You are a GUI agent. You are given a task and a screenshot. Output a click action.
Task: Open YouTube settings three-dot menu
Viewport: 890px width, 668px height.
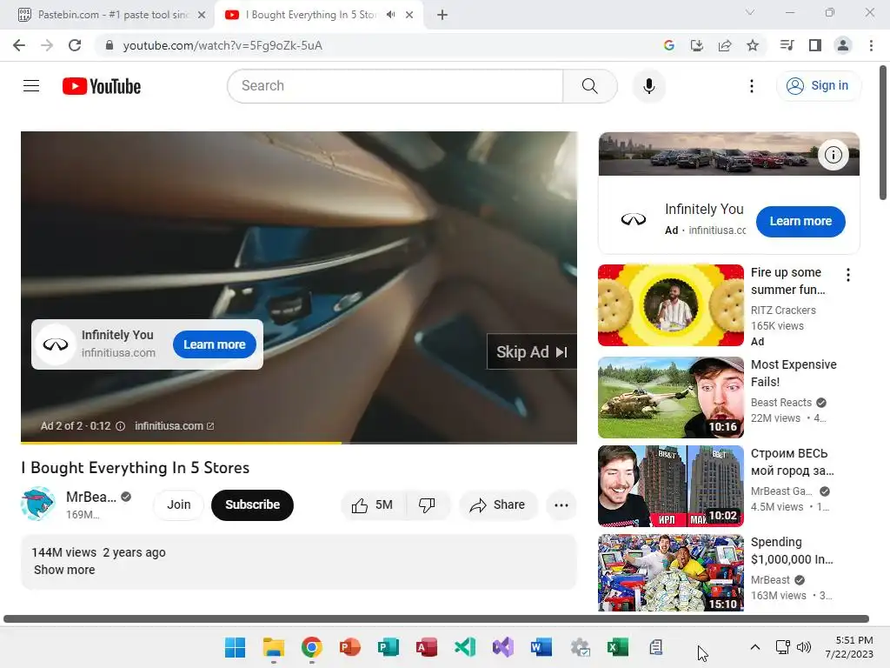[x=752, y=86]
